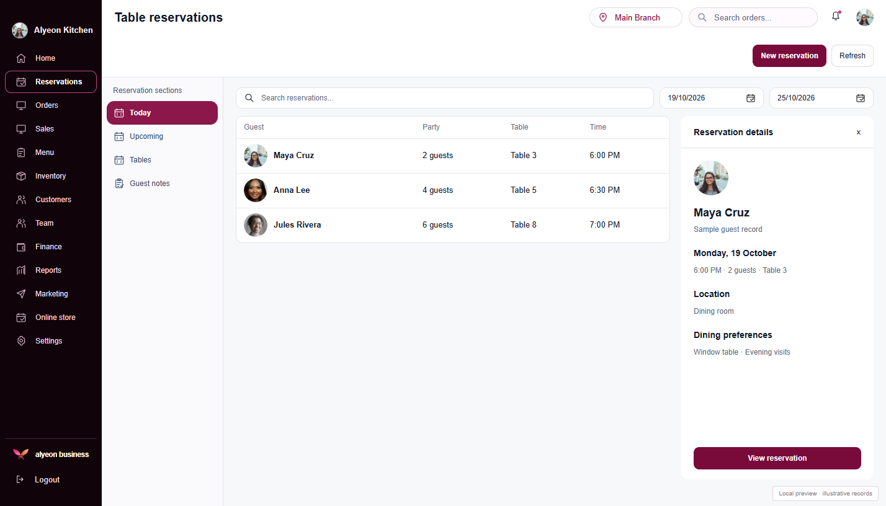
Task: Click the user profile avatar in header
Action: pyautogui.click(x=865, y=17)
